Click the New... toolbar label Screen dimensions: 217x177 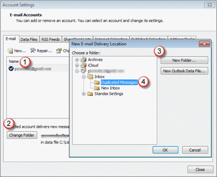(x=20, y=51)
